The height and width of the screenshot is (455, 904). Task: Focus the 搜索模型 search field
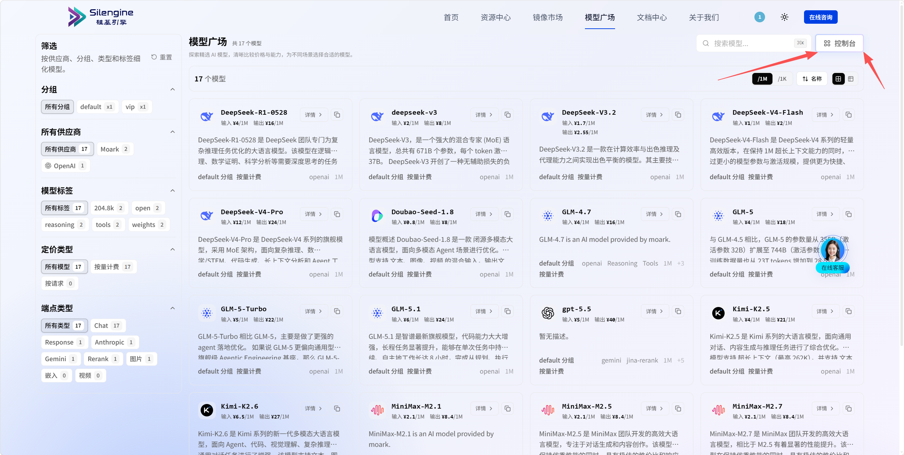pos(753,43)
